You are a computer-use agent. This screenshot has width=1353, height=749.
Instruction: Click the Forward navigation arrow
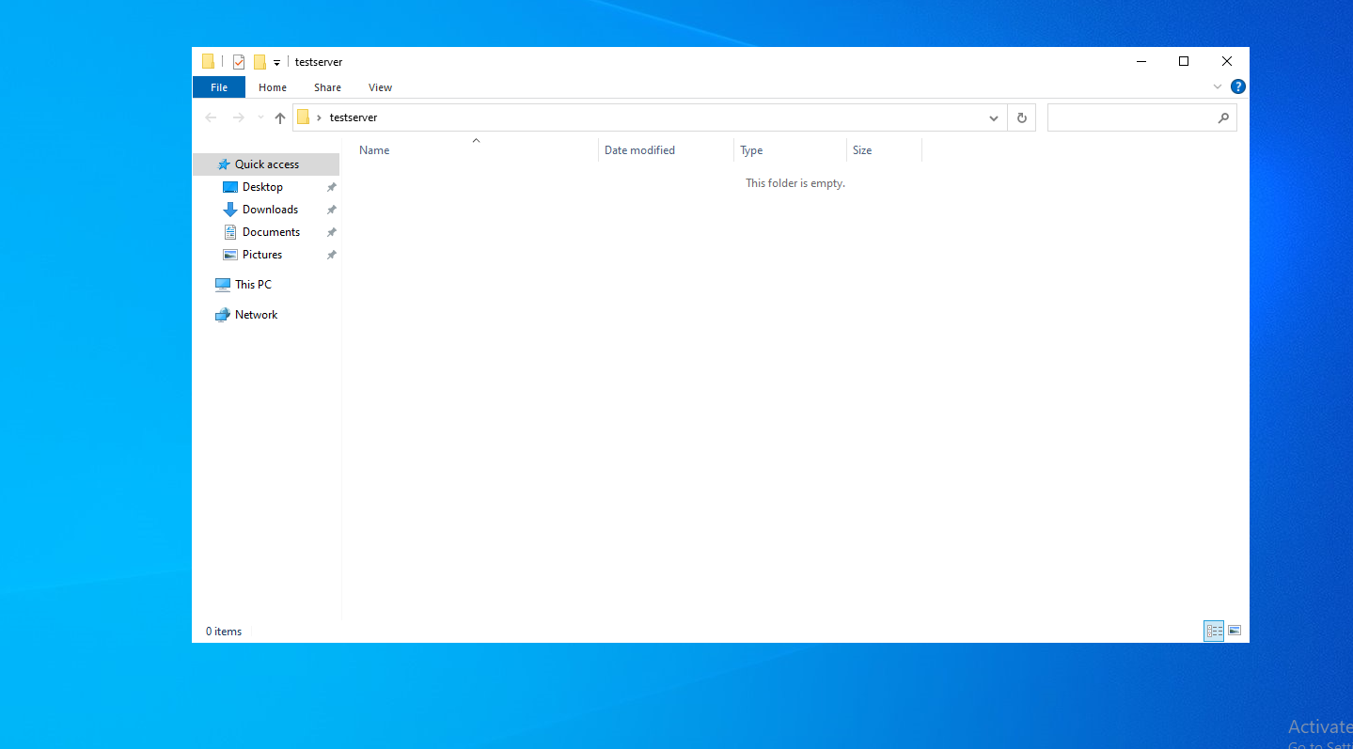[238, 117]
